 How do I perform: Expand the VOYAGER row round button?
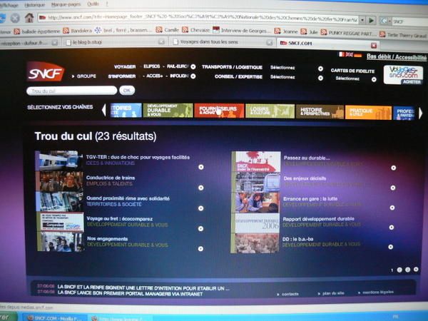coord(193,66)
